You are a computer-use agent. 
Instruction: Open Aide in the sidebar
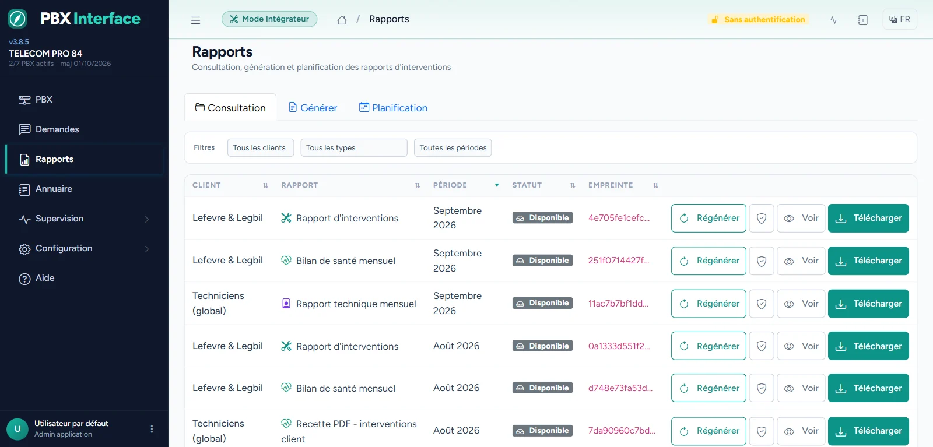(85, 278)
